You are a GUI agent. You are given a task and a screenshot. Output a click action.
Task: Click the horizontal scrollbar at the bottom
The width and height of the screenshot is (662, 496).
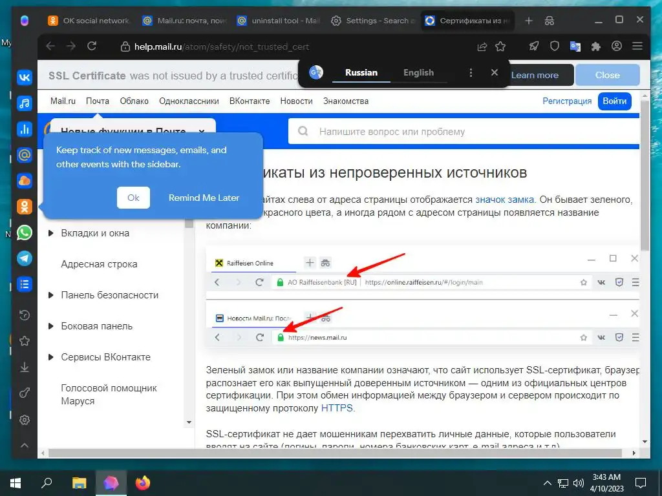[x=336, y=453]
